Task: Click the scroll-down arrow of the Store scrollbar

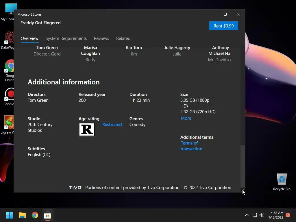Action: click(243, 190)
